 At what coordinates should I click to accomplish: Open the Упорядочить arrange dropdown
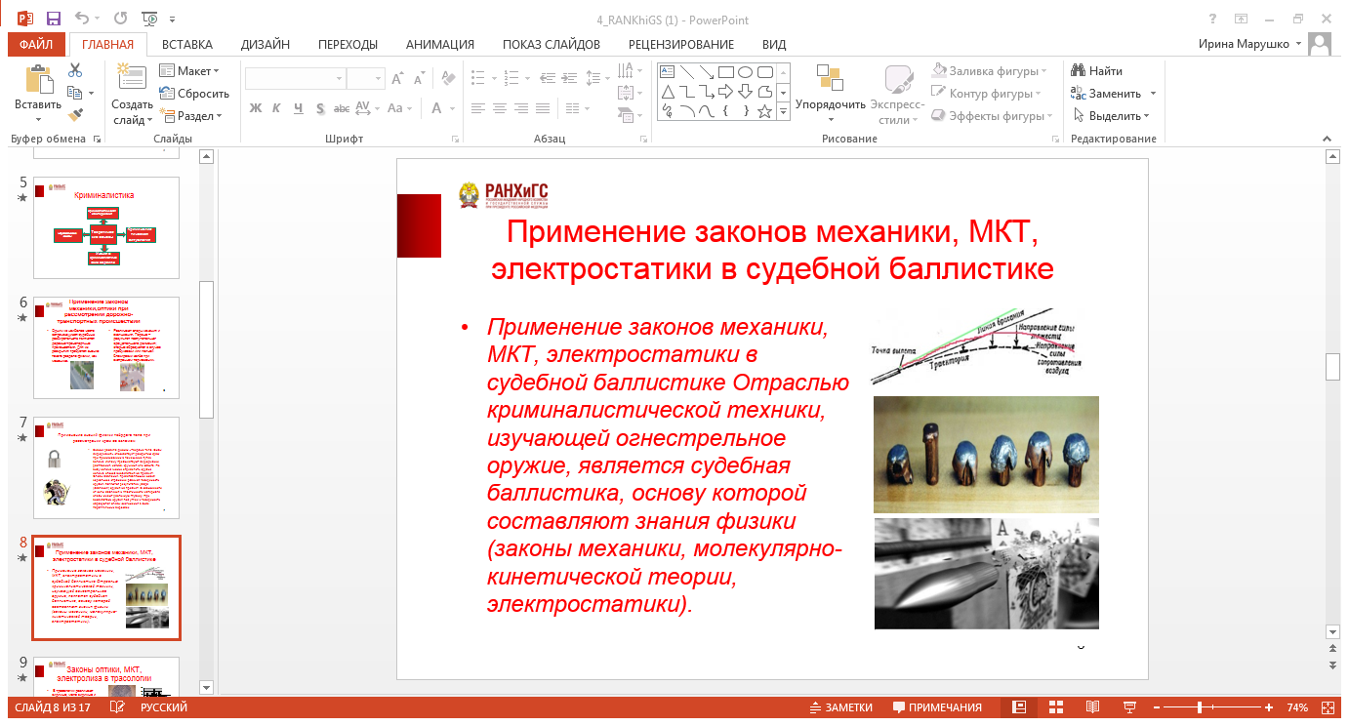tap(830, 94)
